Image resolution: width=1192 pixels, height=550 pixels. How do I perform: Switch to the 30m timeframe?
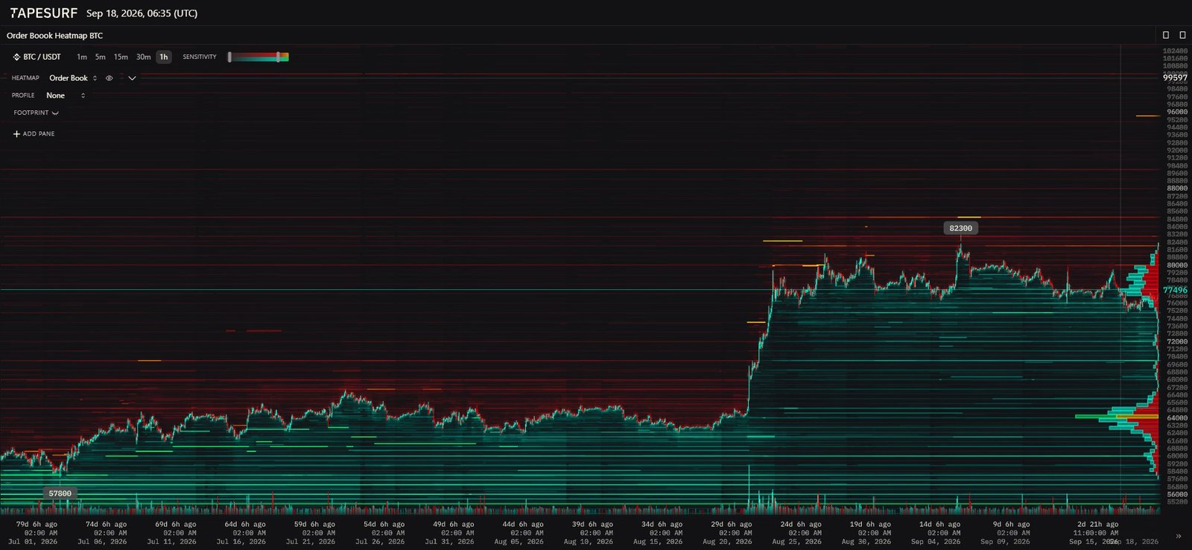(143, 57)
